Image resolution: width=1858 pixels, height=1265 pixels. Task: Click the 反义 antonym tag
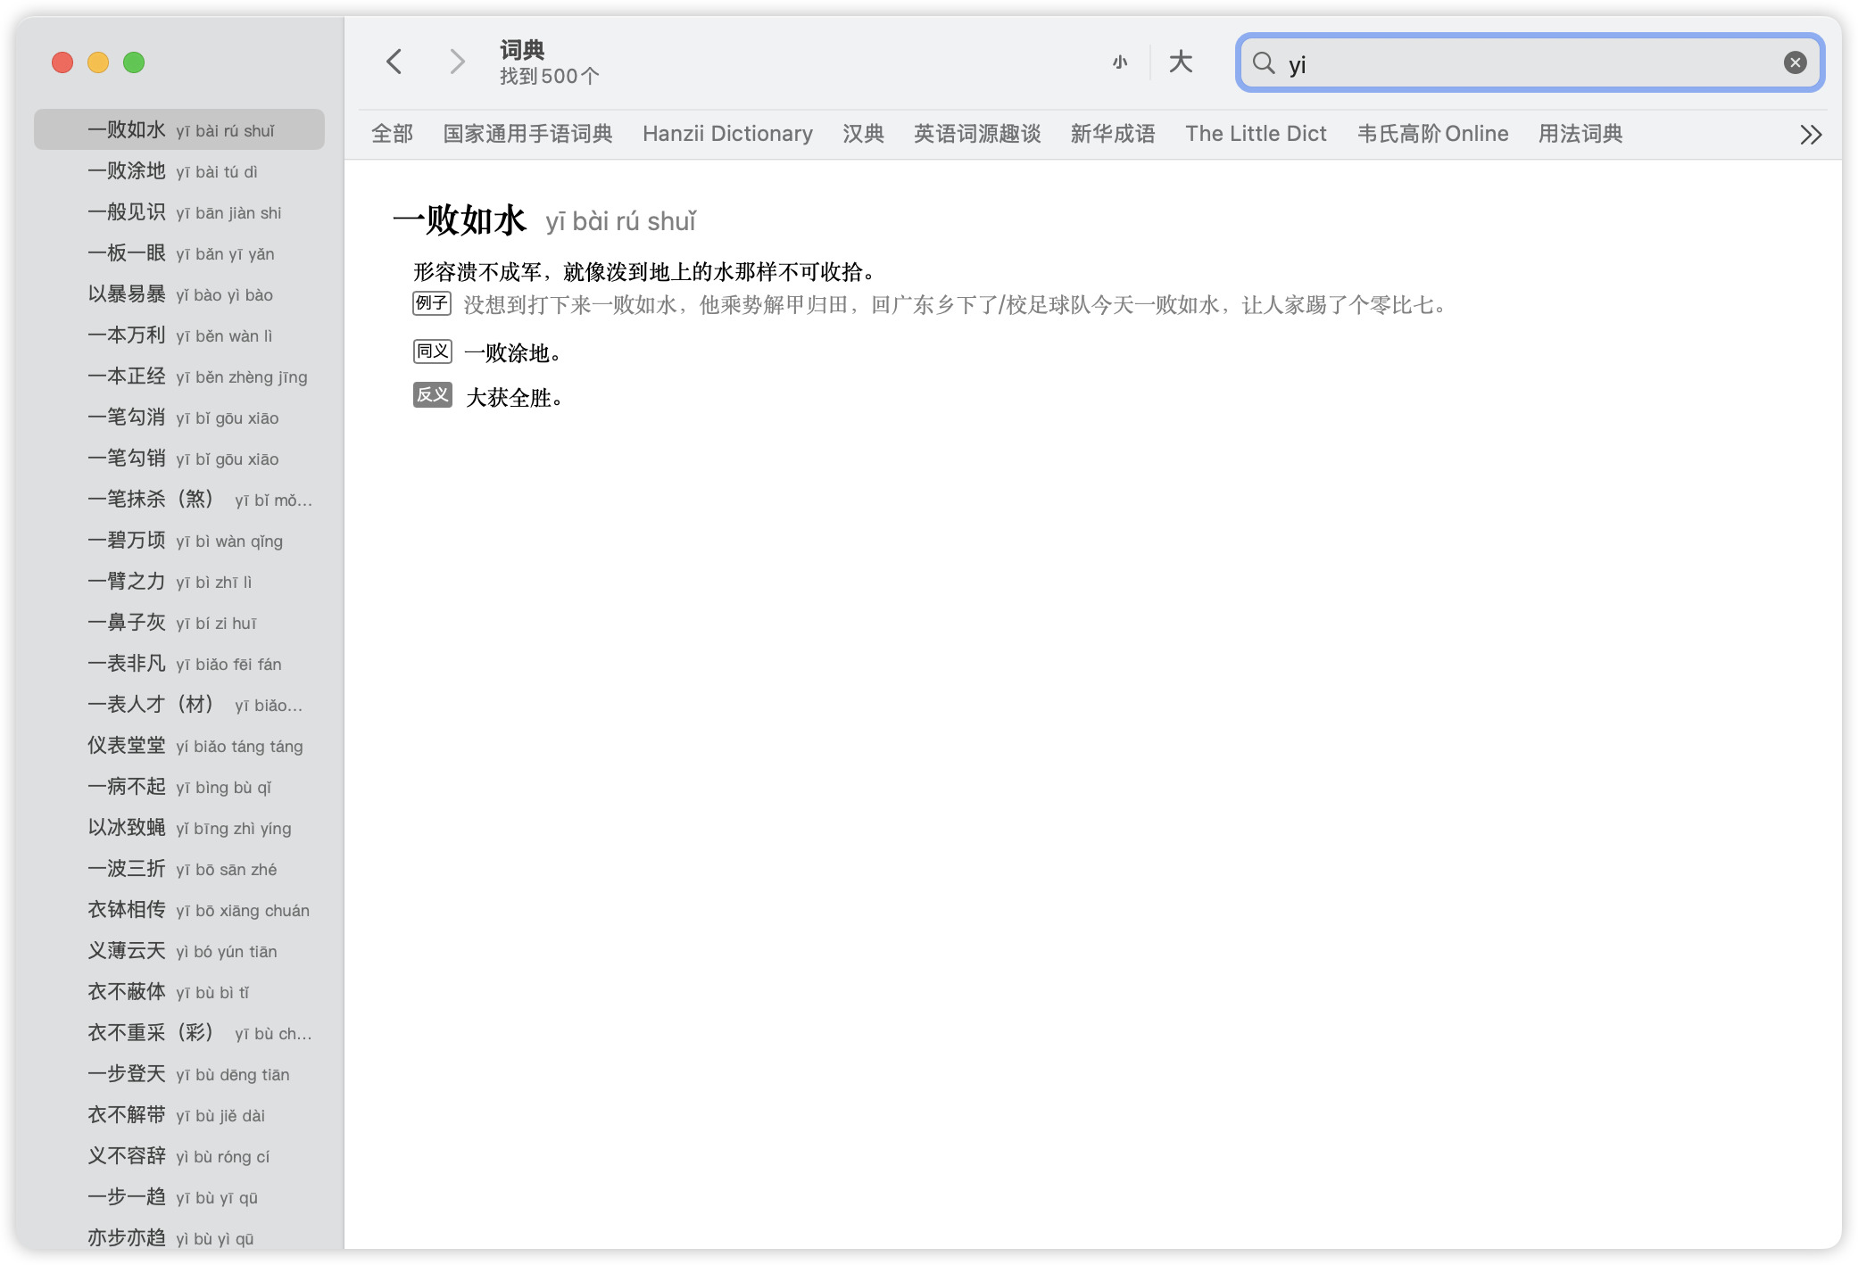point(432,395)
